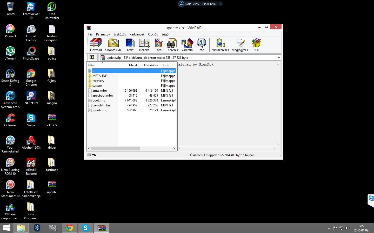The height and width of the screenshot is (233, 374).
Task: Open the Parancsok menu
Action: click(x=103, y=34)
